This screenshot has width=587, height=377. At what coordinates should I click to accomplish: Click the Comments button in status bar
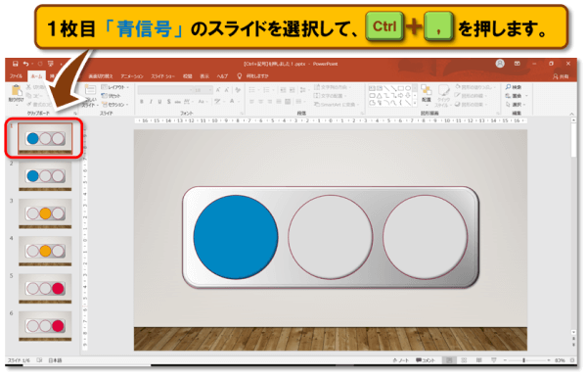pos(426,360)
